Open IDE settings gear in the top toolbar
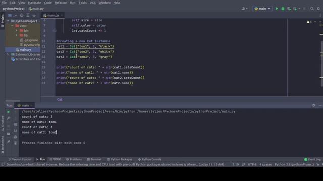Image resolution: width=323 pixels, height=181 pixels. [318, 9]
